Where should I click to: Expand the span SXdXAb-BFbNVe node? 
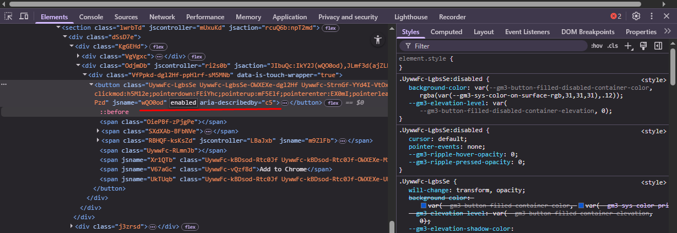[98, 131]
